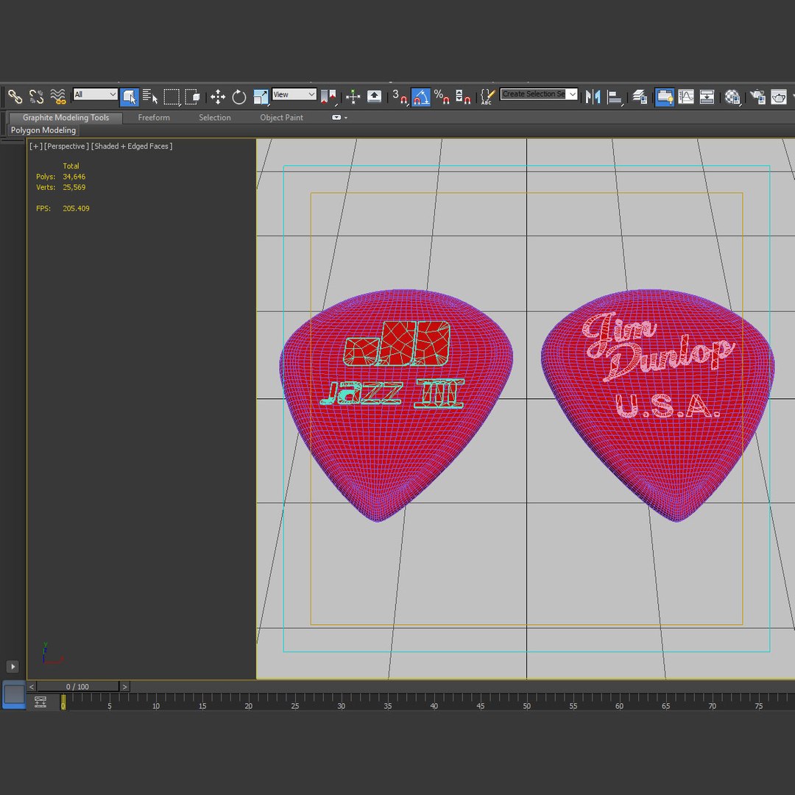Choose the Bind to Space Warp tool

58,96
